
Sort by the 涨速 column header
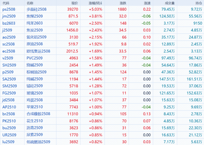pos(147,3)
